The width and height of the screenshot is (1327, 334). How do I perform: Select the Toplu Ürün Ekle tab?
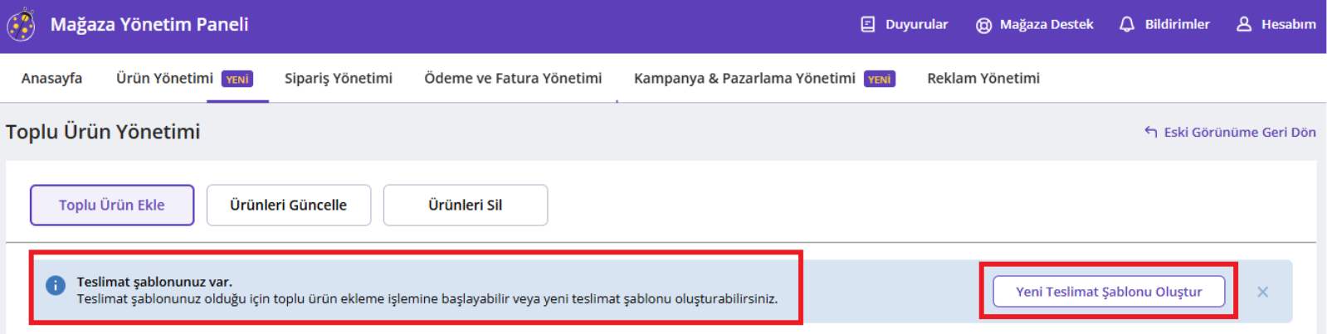click(x=112, y=206)
